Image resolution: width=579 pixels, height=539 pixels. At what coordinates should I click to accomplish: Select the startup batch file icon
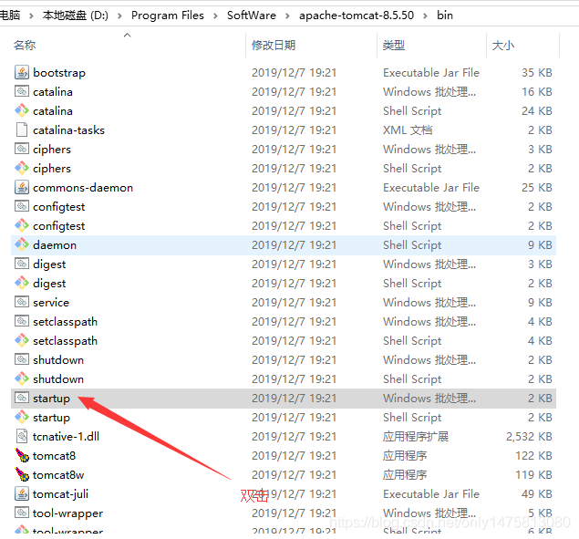tap(22, 399)
